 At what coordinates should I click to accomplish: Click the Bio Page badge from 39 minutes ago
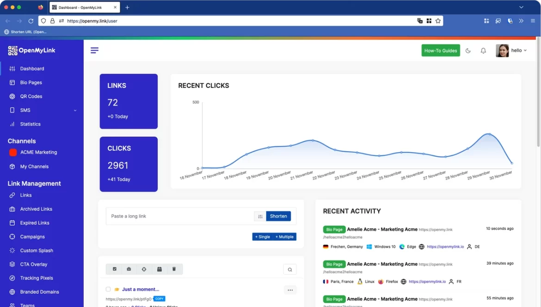(x=334, y=264)
